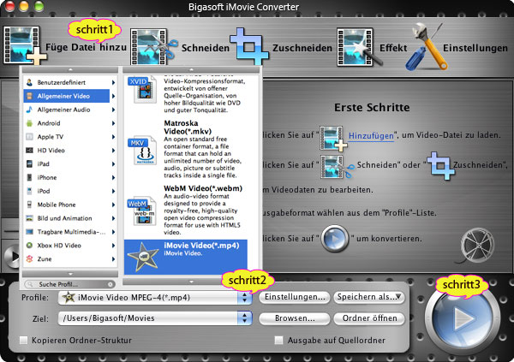Click the Einstellungen... button beside Profile
Screen dimensions: 514x362
pyautogui.click(x=295, y=297)
